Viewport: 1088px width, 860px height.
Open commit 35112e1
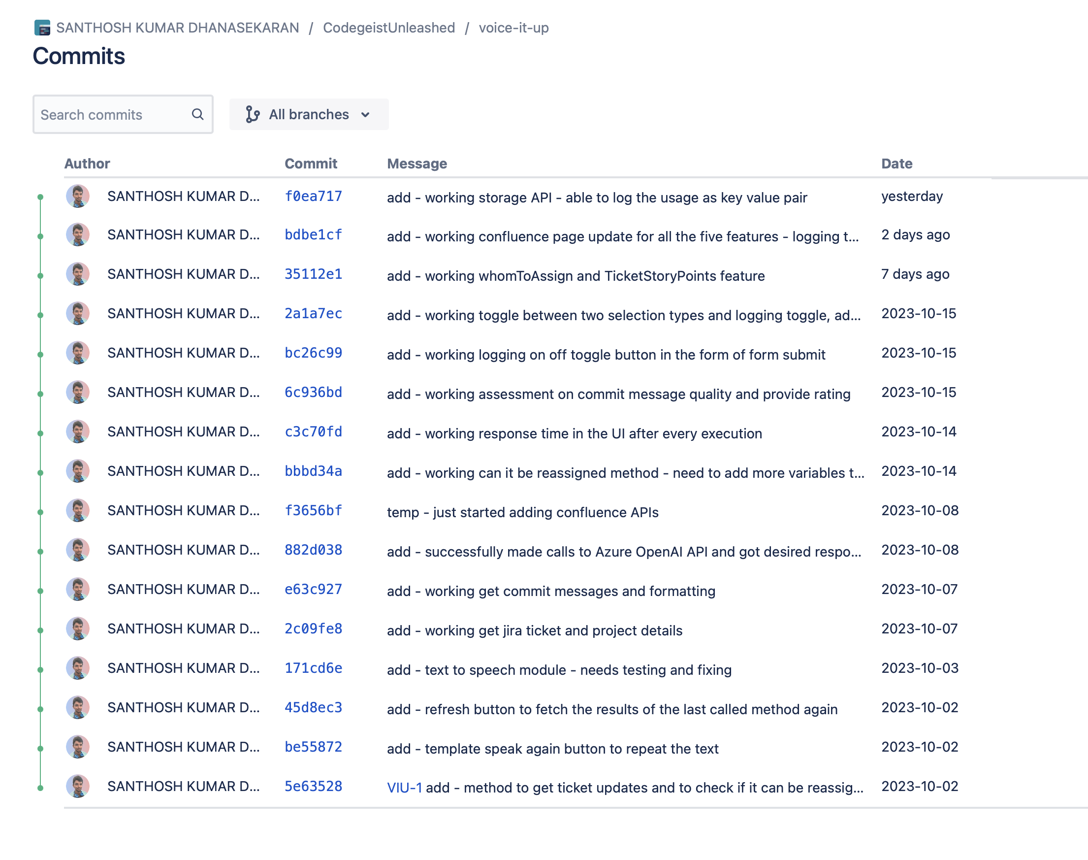pyautogui.click(x=313, y=274)
